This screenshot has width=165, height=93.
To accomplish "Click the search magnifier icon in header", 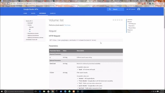I will pos(110,9).
